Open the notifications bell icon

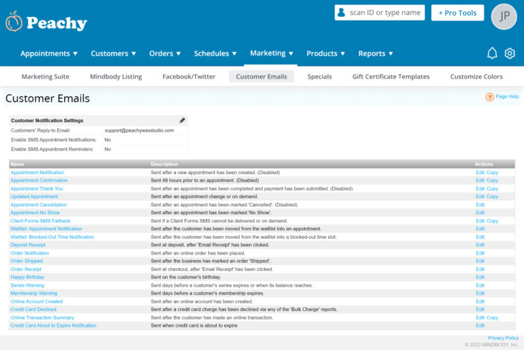point(492,53)
